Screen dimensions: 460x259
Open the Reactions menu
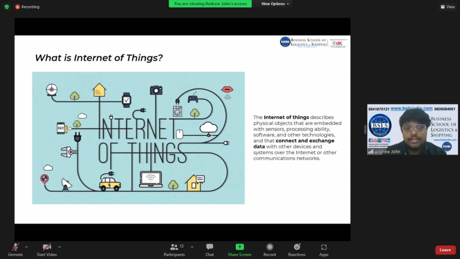[296, 250]
